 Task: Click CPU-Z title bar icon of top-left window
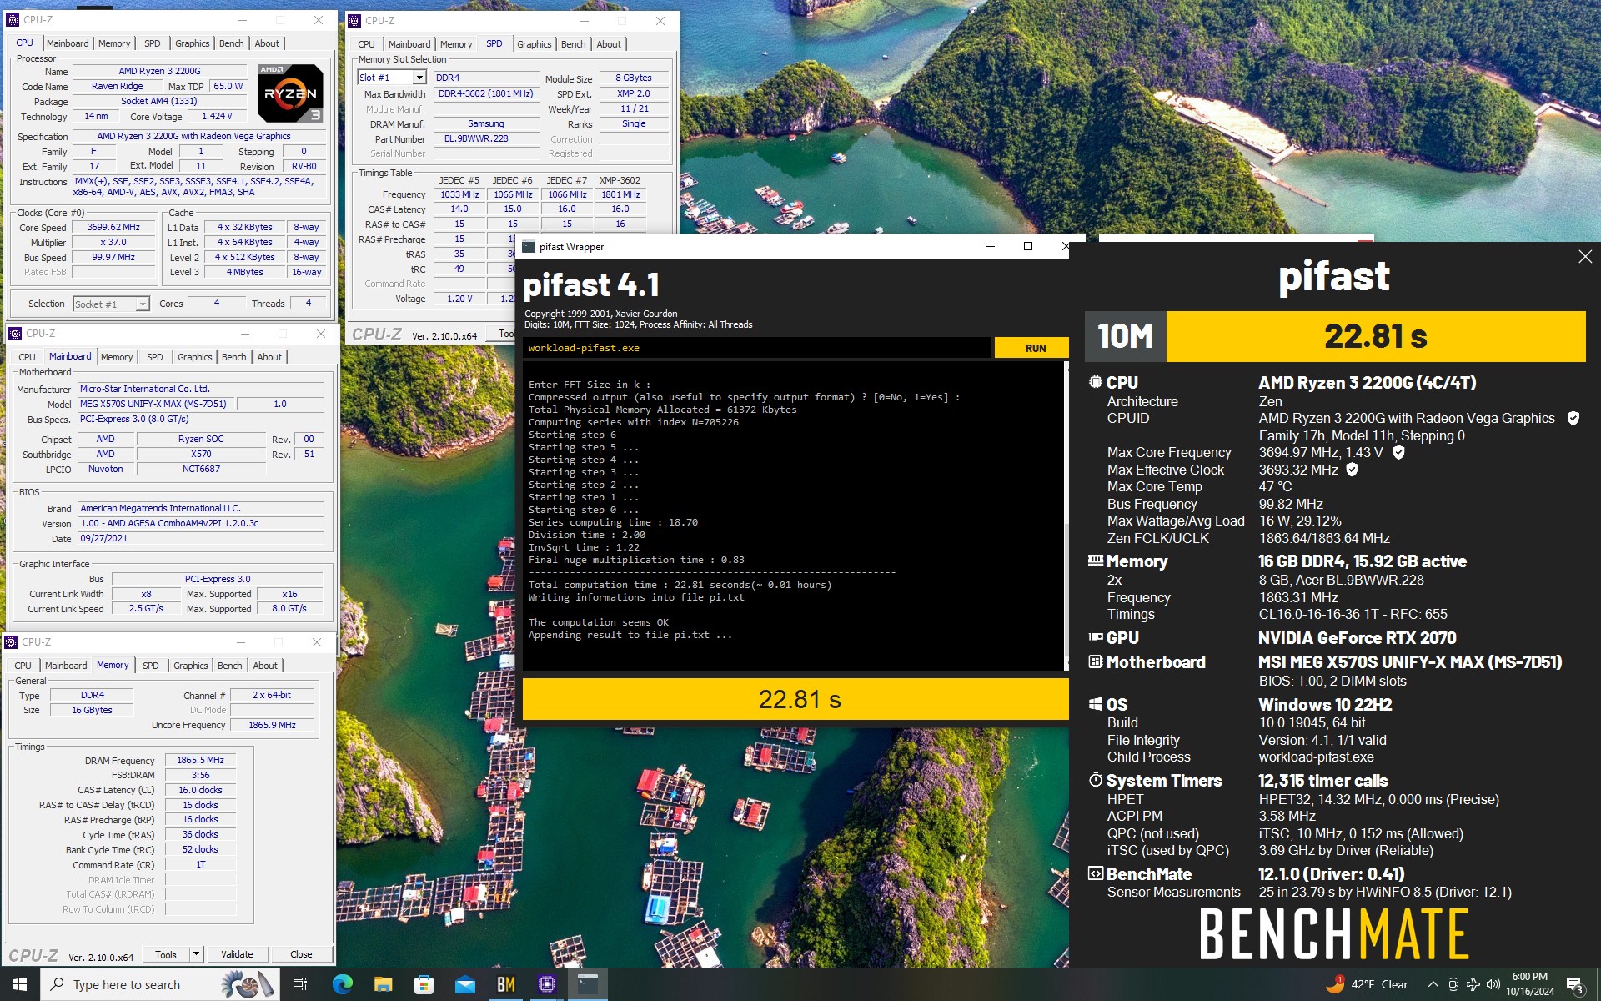tap(14, 19)
